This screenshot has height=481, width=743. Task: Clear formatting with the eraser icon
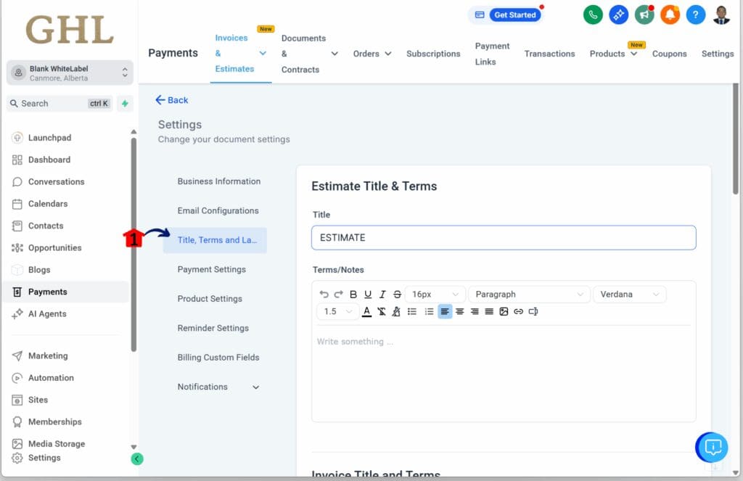395,311
